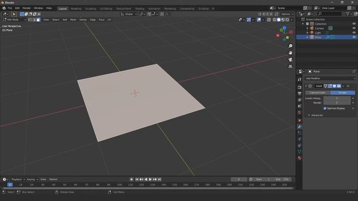This screenshot has width=358, height=201.
Task: Open the File menu
Action: (x=10, y=8)
